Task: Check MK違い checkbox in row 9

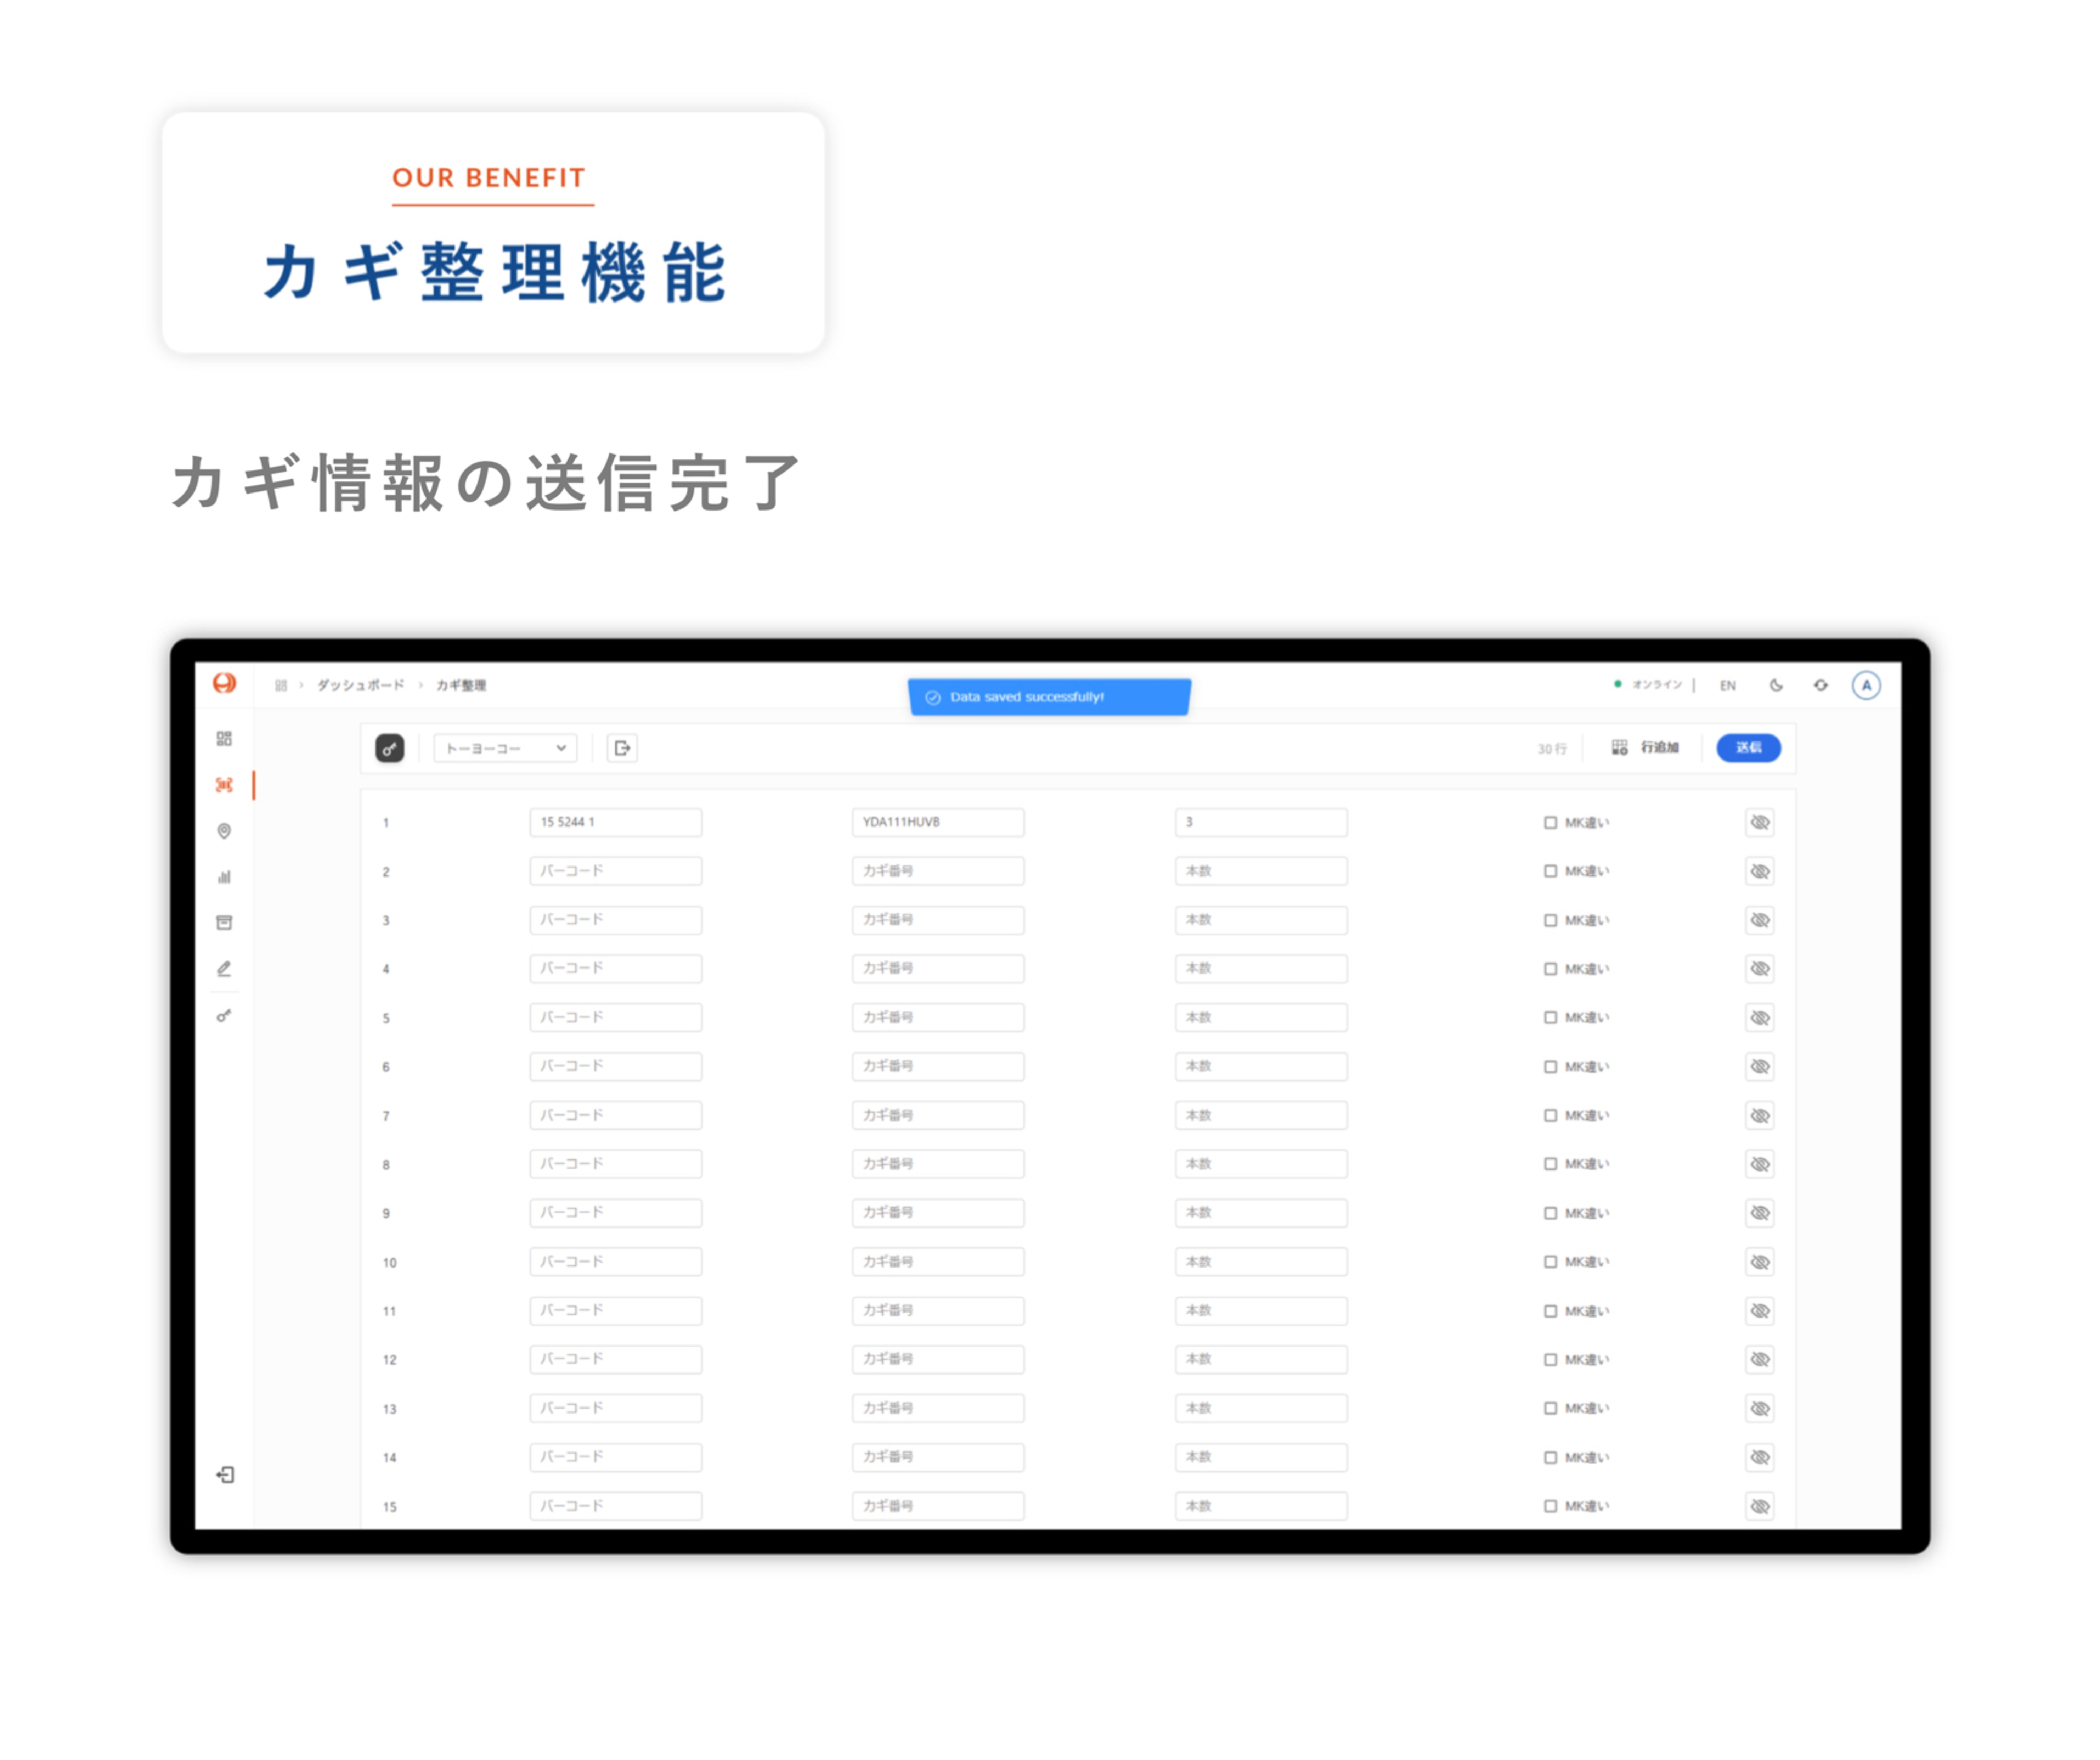Action: click(1550, 1214)
